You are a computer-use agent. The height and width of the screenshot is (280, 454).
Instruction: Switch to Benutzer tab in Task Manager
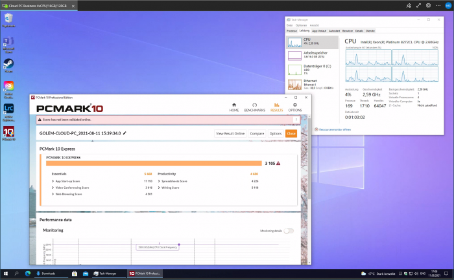coord(348,30)
